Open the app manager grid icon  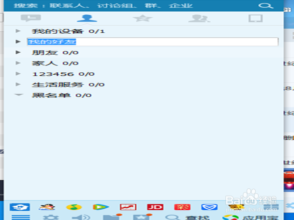271,207
